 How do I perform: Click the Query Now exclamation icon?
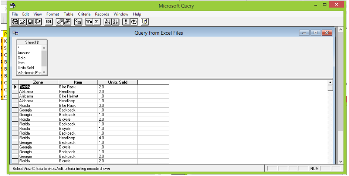126,21
